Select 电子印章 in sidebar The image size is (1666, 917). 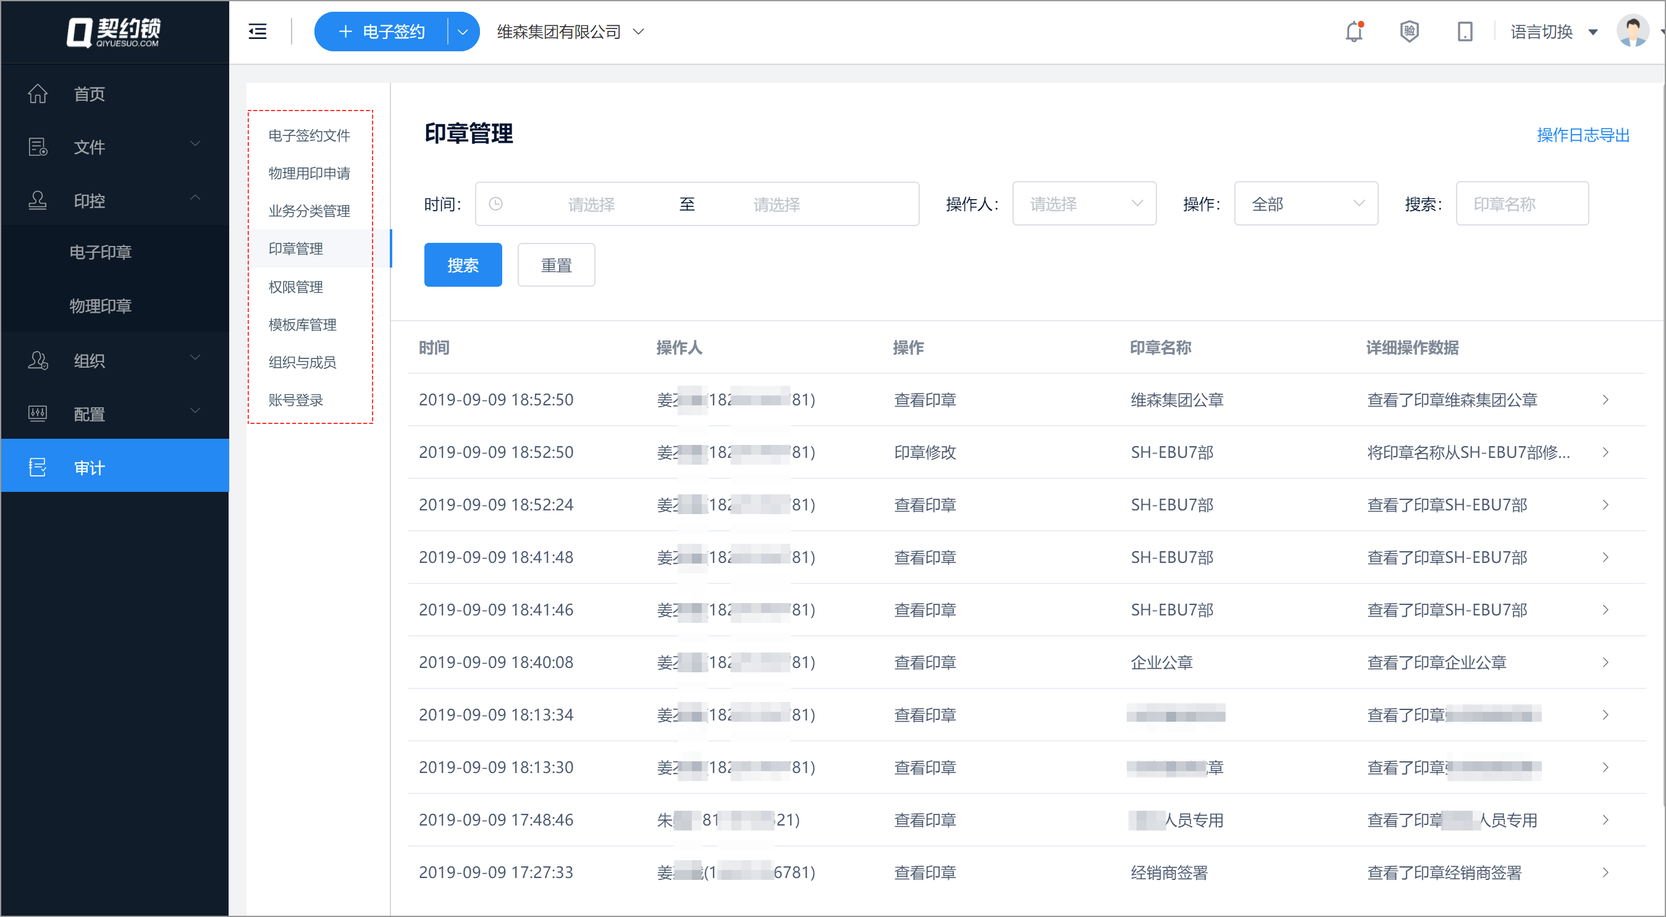click(101, 252)
